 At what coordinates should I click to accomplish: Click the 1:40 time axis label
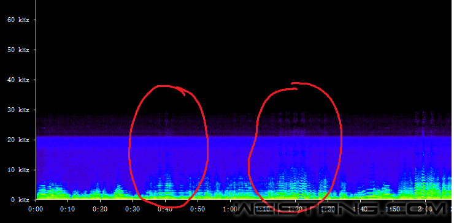[x=361, y=209]
